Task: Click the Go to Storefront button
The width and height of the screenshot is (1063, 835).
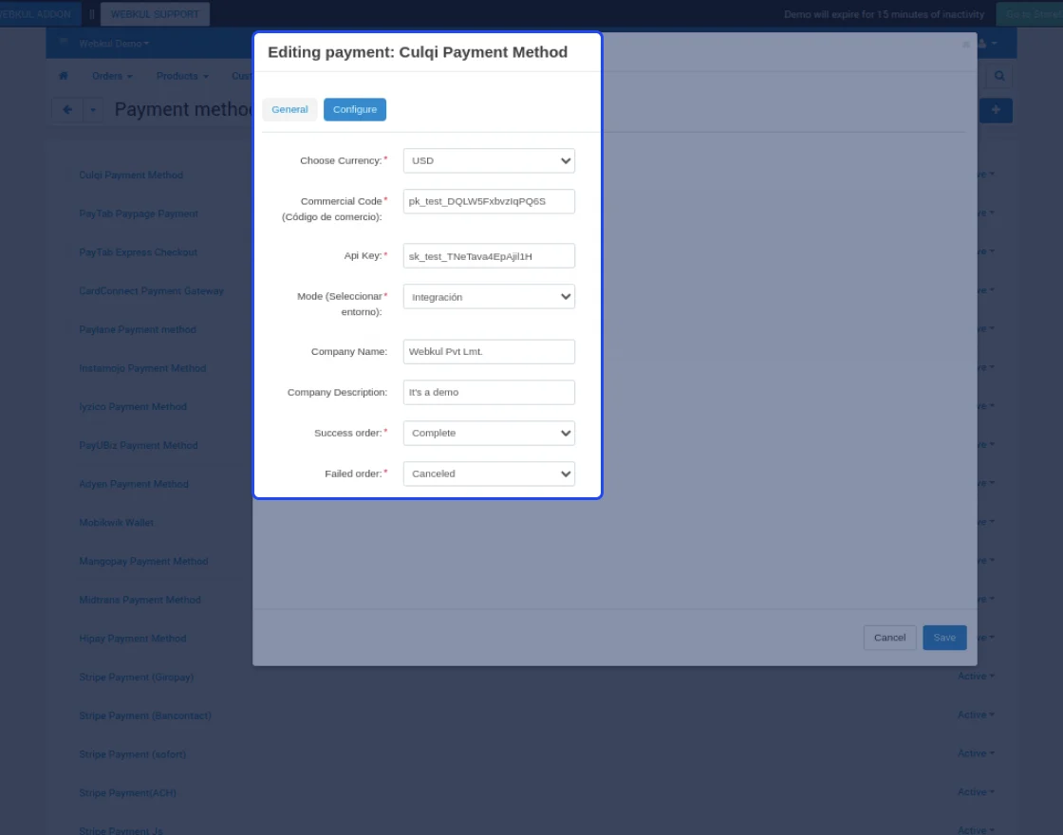Action: pyautogui.click(x=1030, y=13)
